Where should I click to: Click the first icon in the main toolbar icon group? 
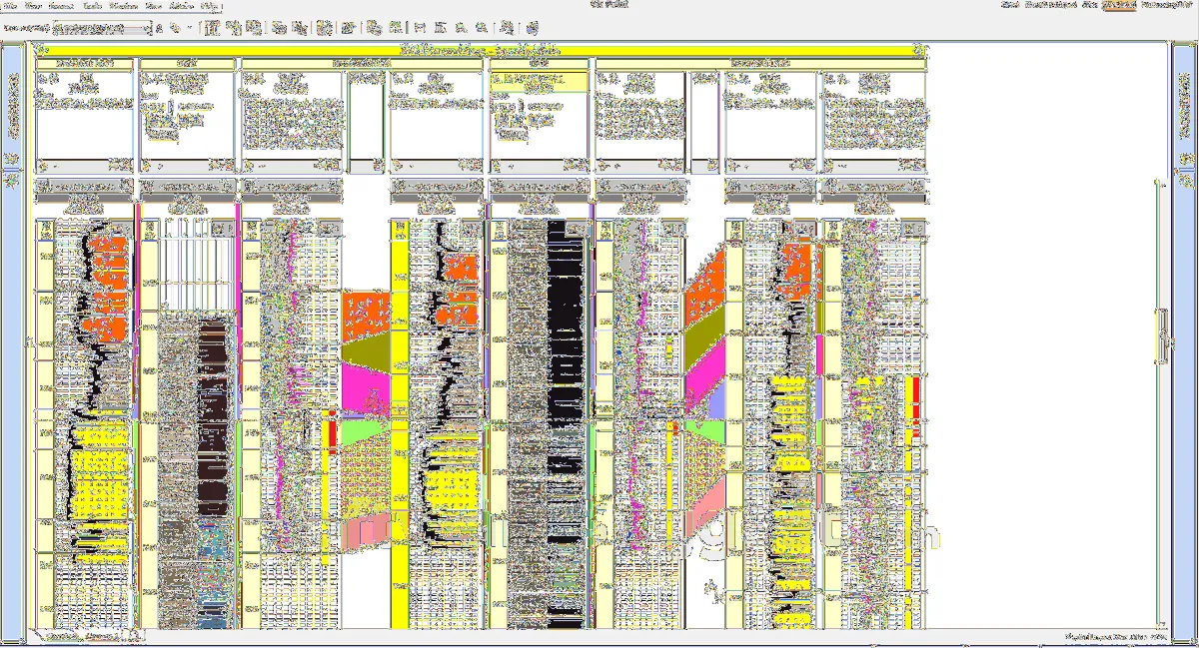[212, 29]
